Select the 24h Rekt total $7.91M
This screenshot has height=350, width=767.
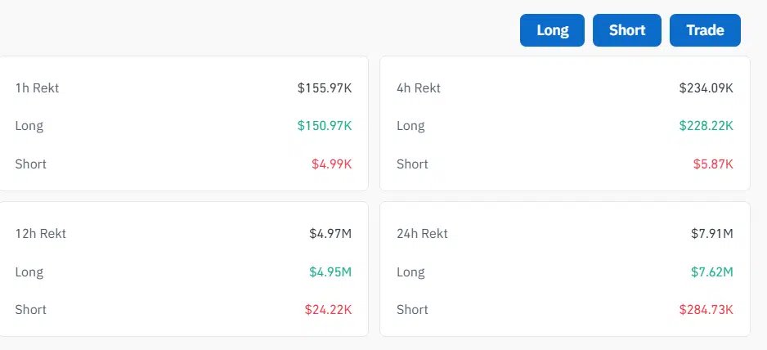[711, 234]
